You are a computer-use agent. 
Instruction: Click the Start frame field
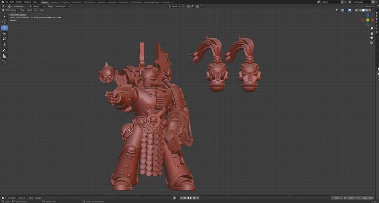[353, 198]
